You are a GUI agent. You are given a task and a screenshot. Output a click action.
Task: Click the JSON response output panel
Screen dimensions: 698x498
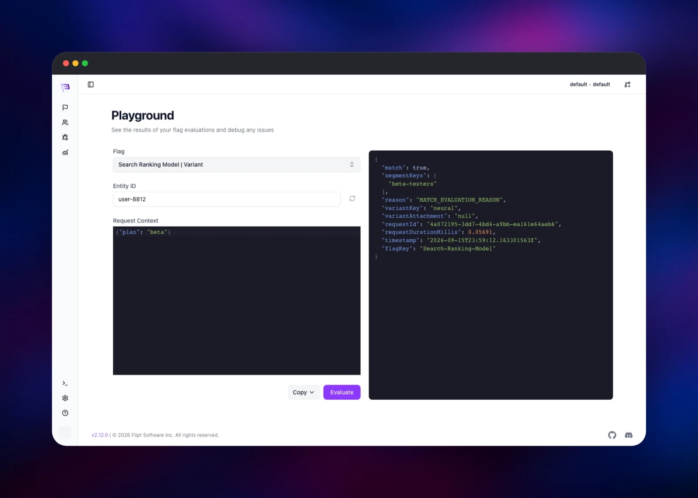point(491,275)
